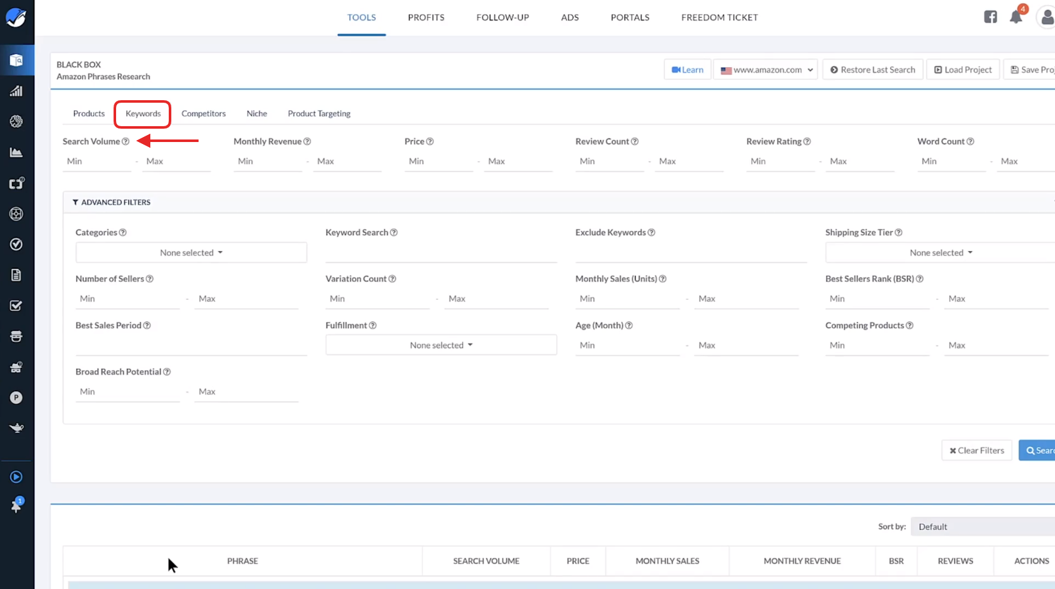Open the bar chart sidebar icon

point(16,91)
